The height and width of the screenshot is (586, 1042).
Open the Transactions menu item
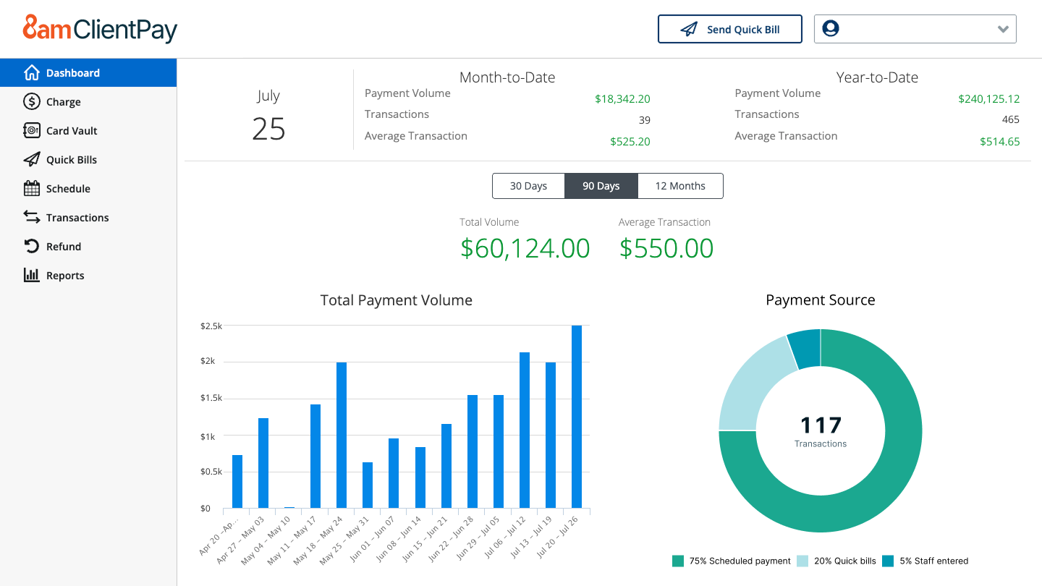click(77, 217)
